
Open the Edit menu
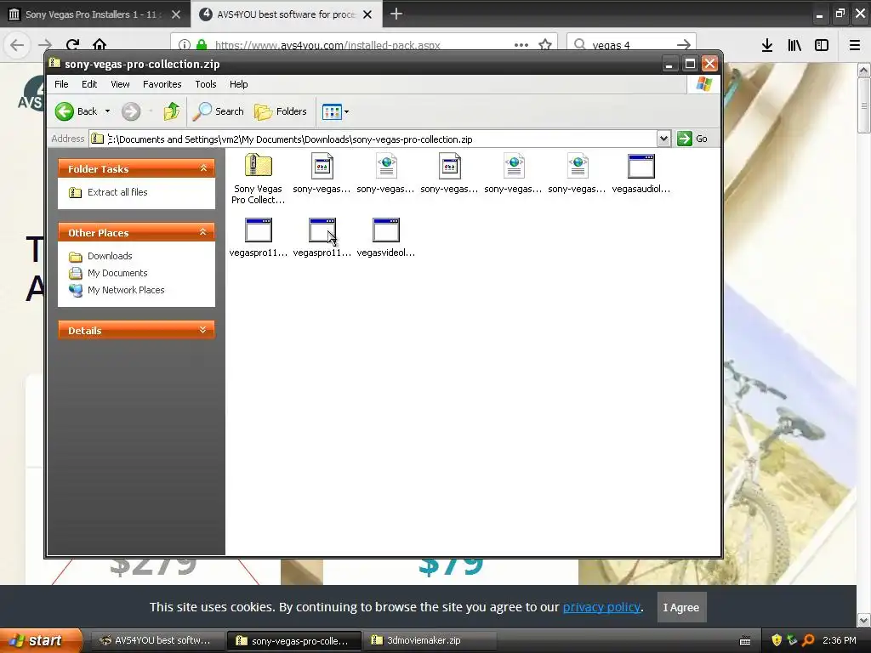88,84
